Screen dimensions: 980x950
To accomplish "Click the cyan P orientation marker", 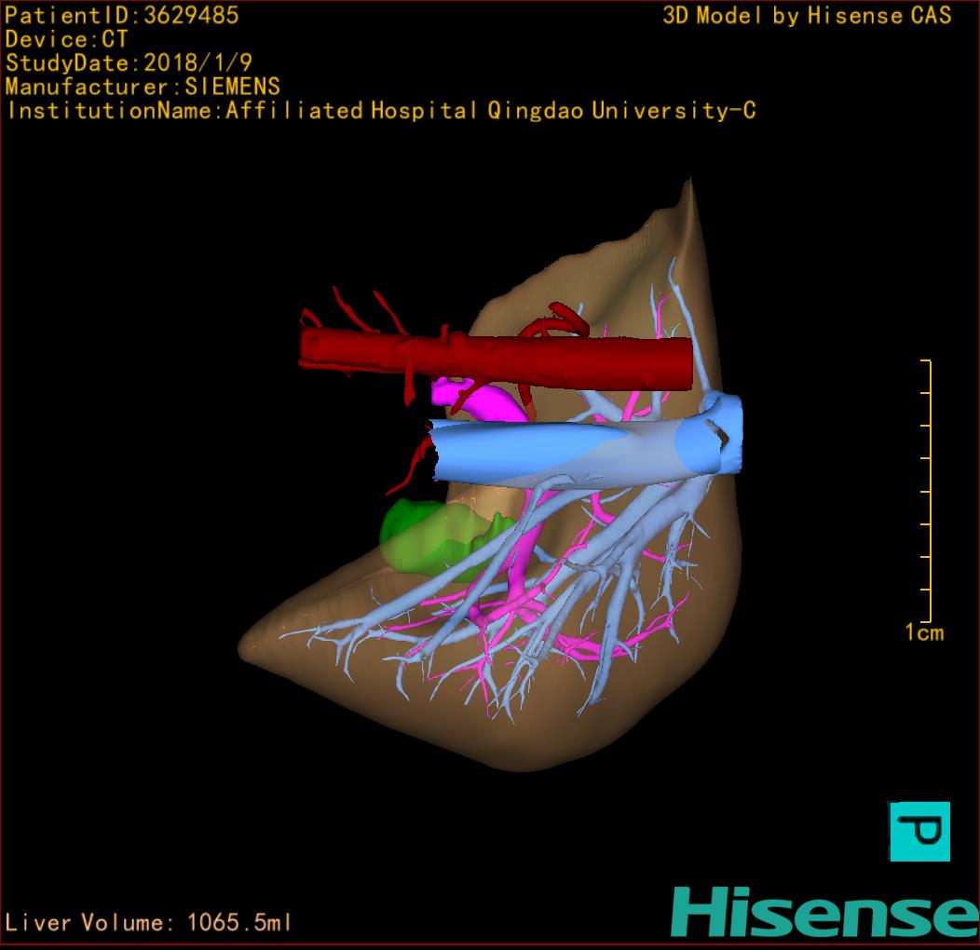I will (x=919, y=831).
